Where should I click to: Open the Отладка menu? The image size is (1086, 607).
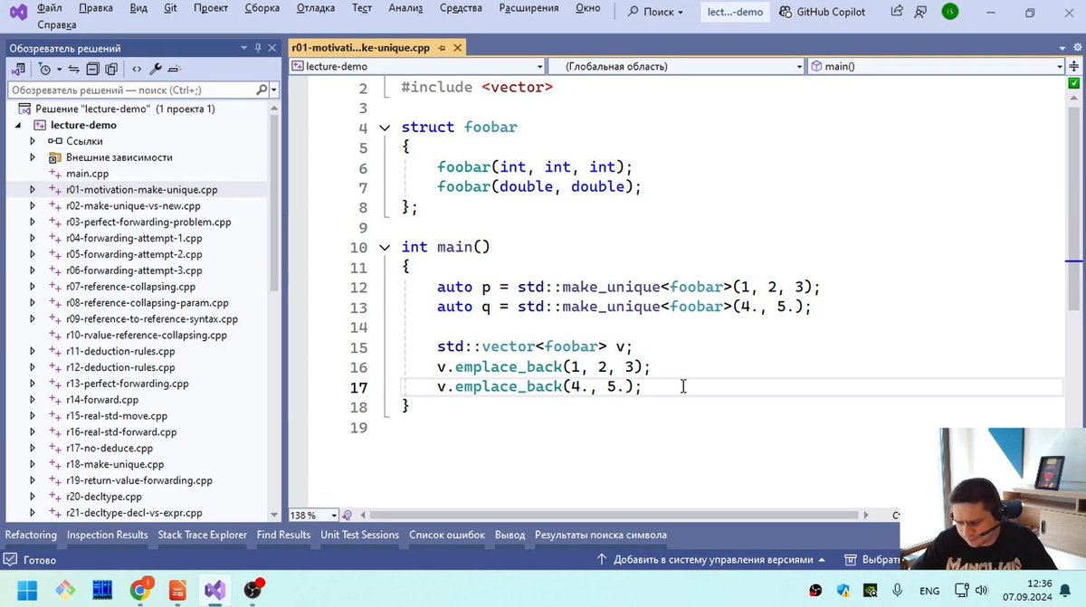click(317, 8)
